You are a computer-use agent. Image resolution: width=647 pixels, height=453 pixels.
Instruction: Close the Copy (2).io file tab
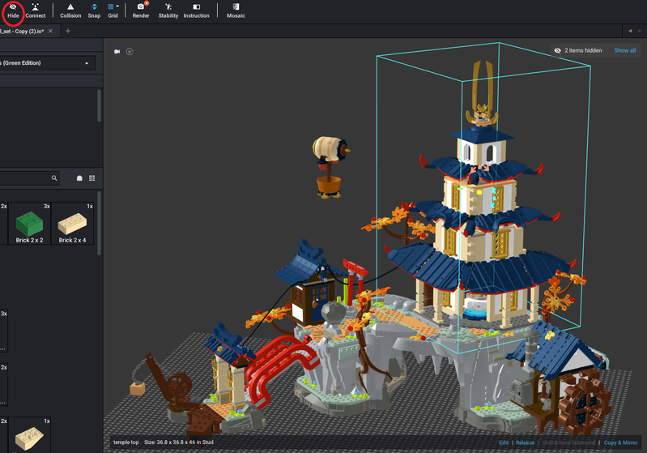(x=50, y=31)
